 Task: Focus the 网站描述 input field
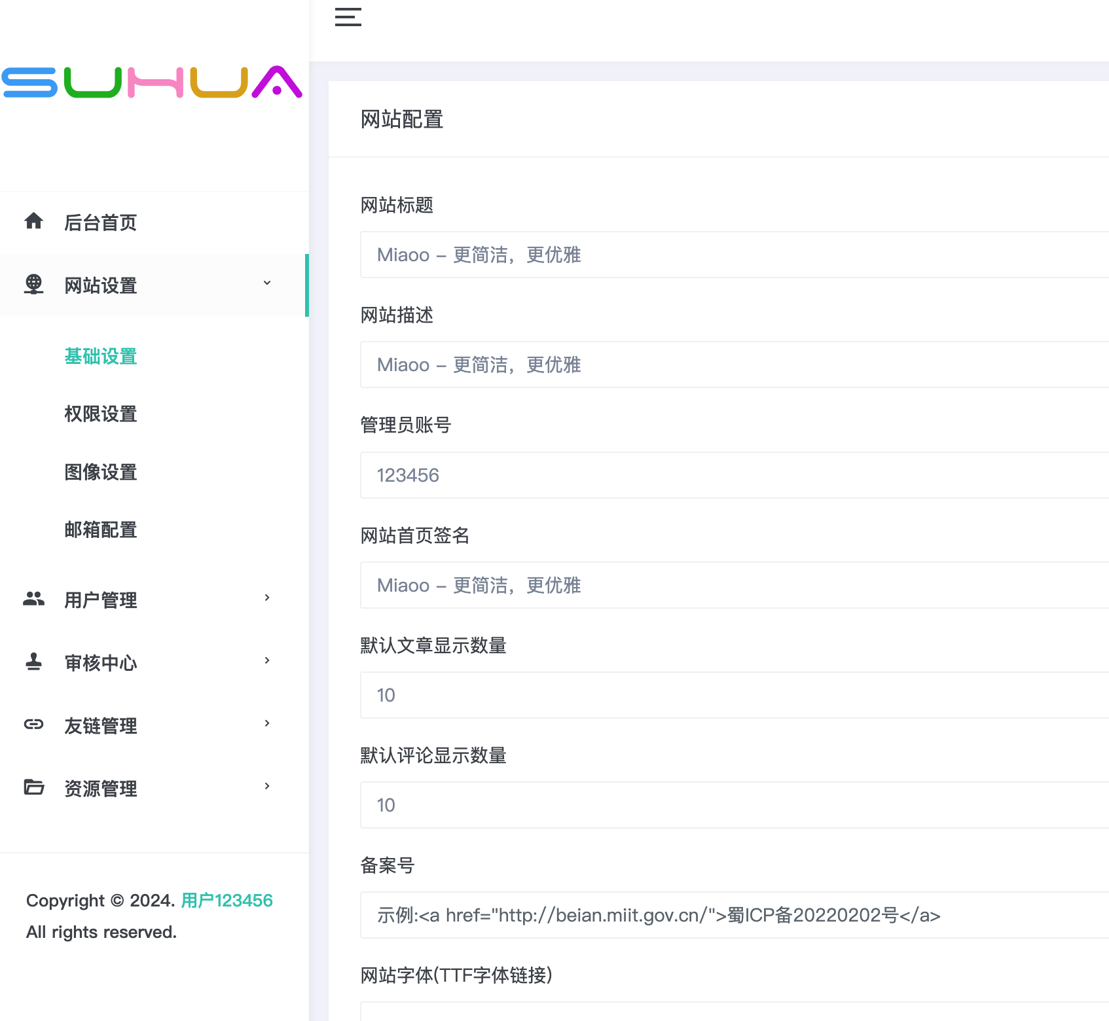pos(735,365)
